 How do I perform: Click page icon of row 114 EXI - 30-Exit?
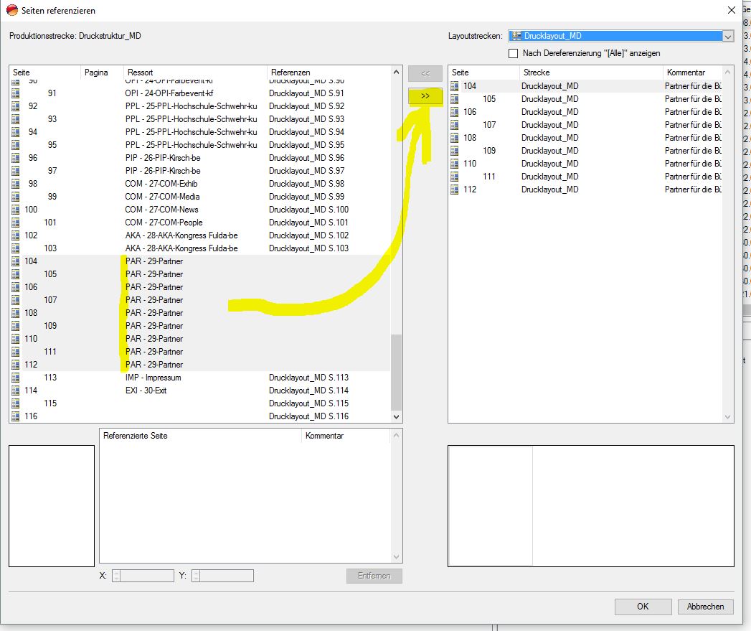[x=16, y=391]
